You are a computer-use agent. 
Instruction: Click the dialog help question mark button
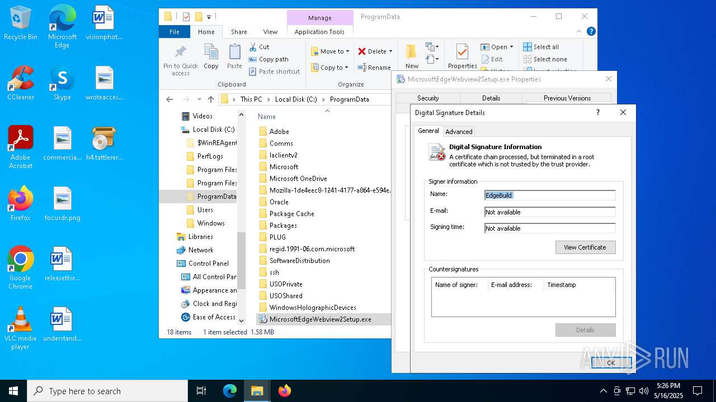click(597, 112)
